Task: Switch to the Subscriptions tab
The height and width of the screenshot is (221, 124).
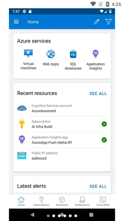Action: coord(42,201)
